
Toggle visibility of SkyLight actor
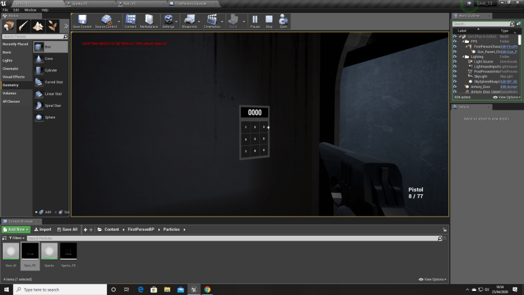click(x=455, y=76)
